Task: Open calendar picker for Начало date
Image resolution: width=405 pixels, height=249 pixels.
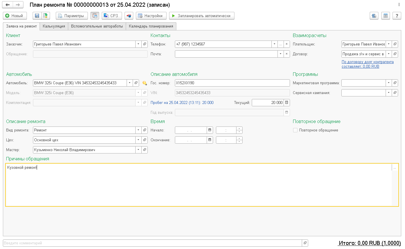Action: click(x=210, y=130)
